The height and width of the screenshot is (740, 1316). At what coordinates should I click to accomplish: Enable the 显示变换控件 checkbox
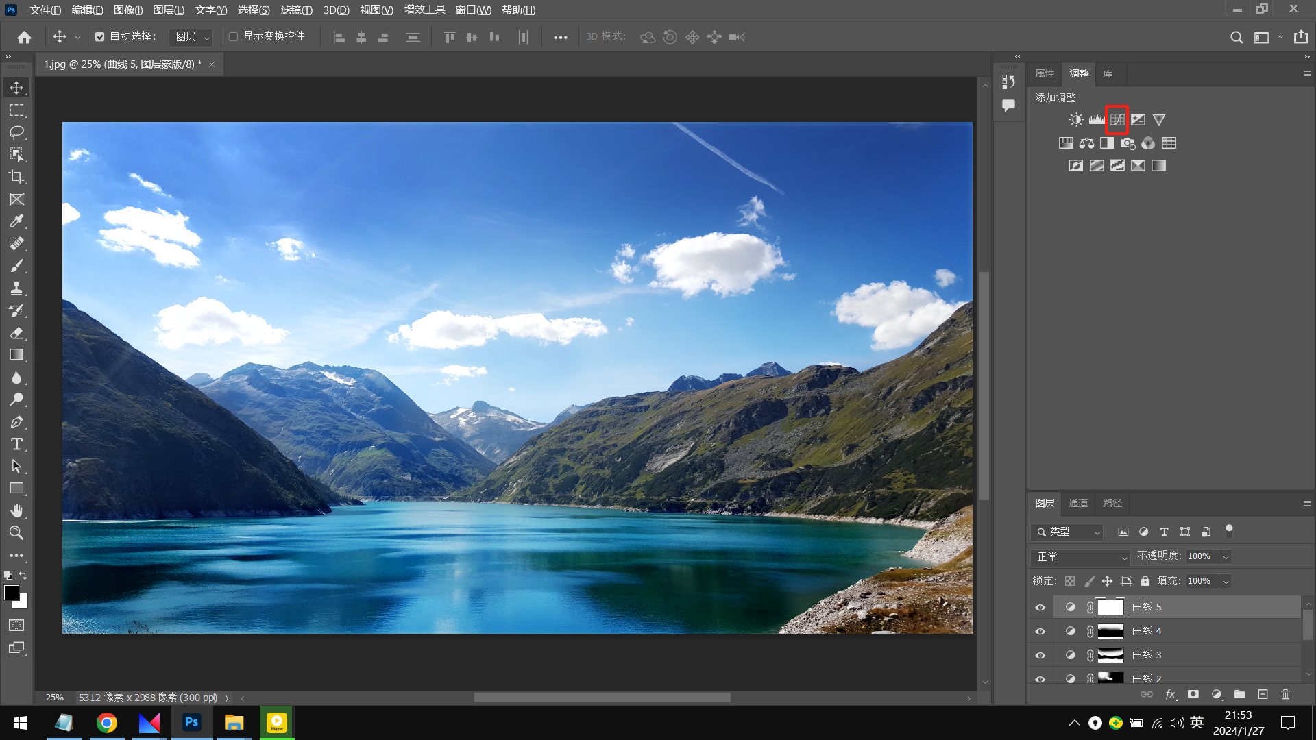pyautogui.click(x=233, y=37)
